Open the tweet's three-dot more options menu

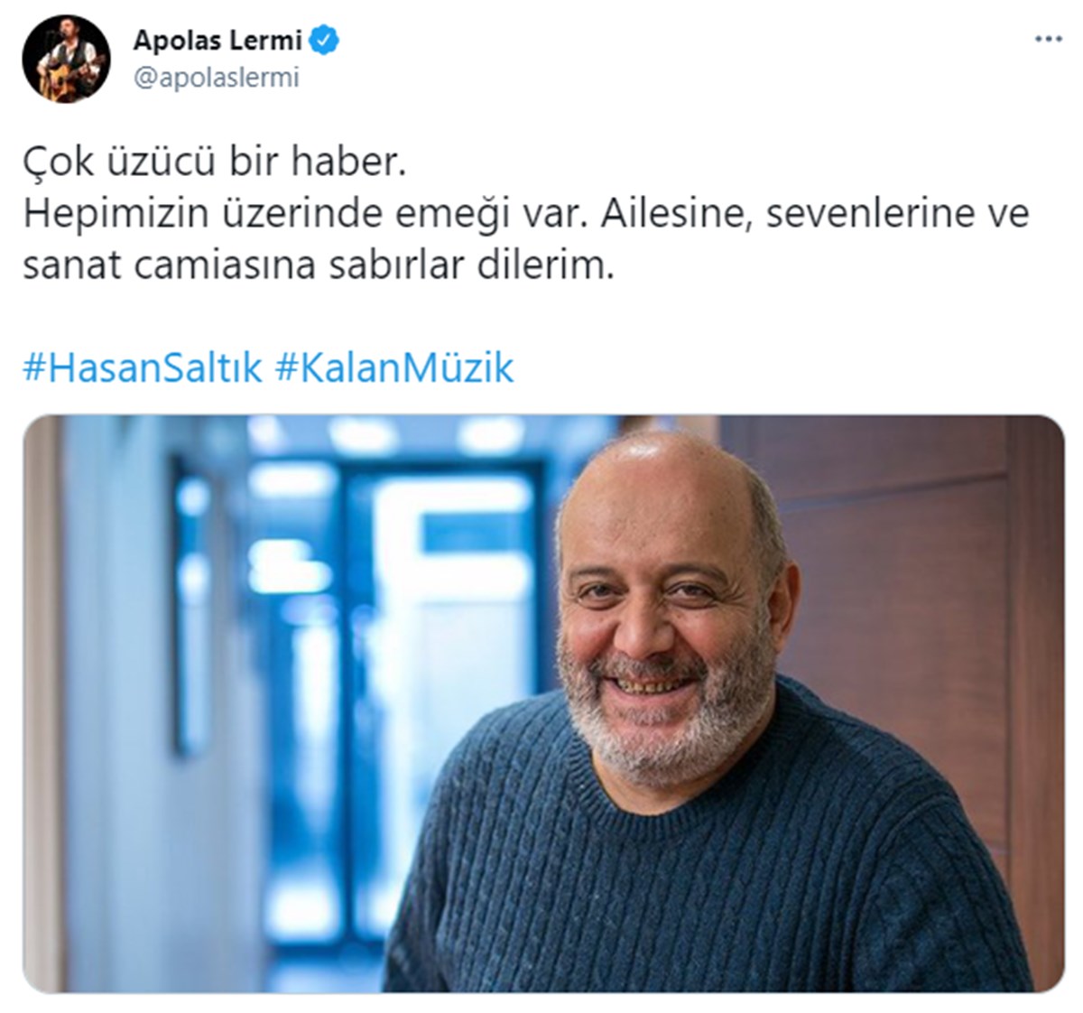(x=1048, y=40)
